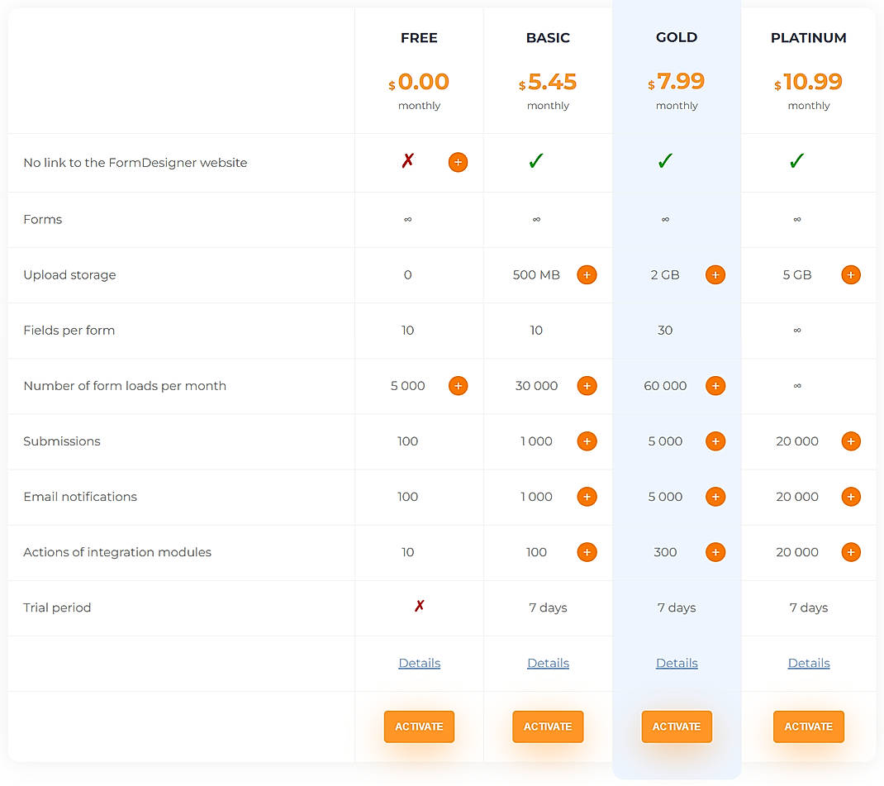Click the $5.45 price
884x786 pixels.
(548, 83)
